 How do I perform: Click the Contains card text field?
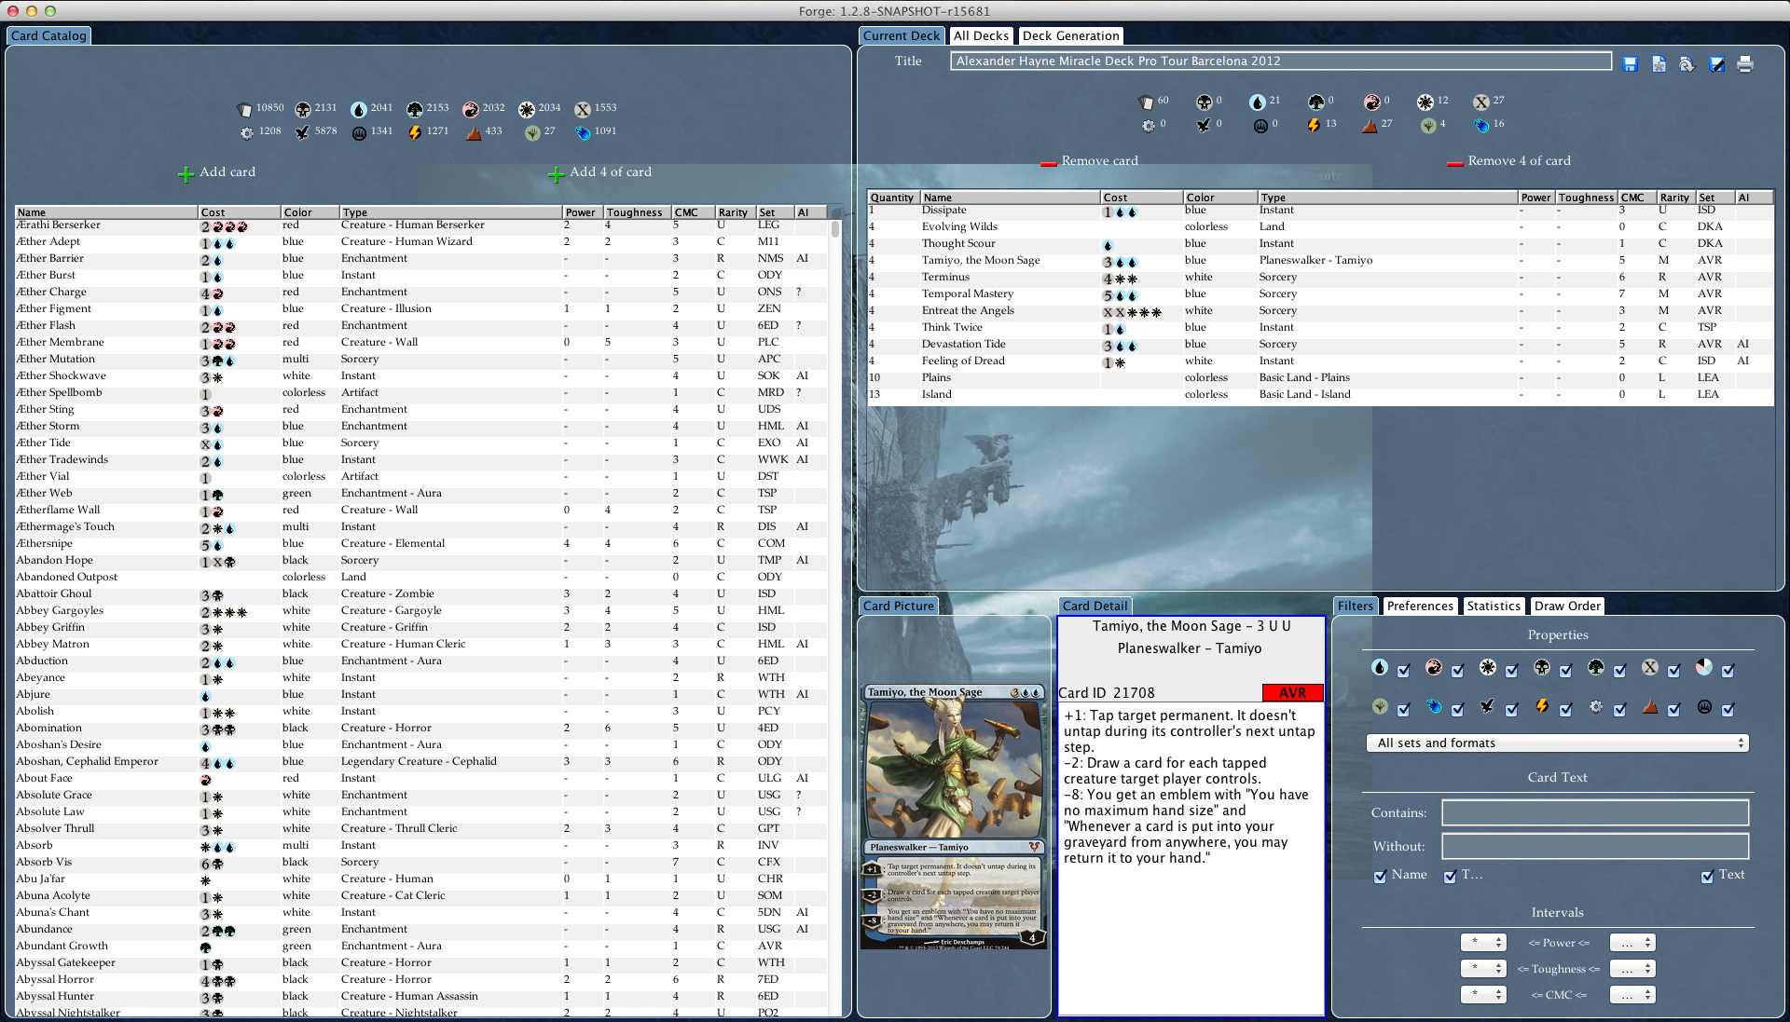click(1594, 812)
